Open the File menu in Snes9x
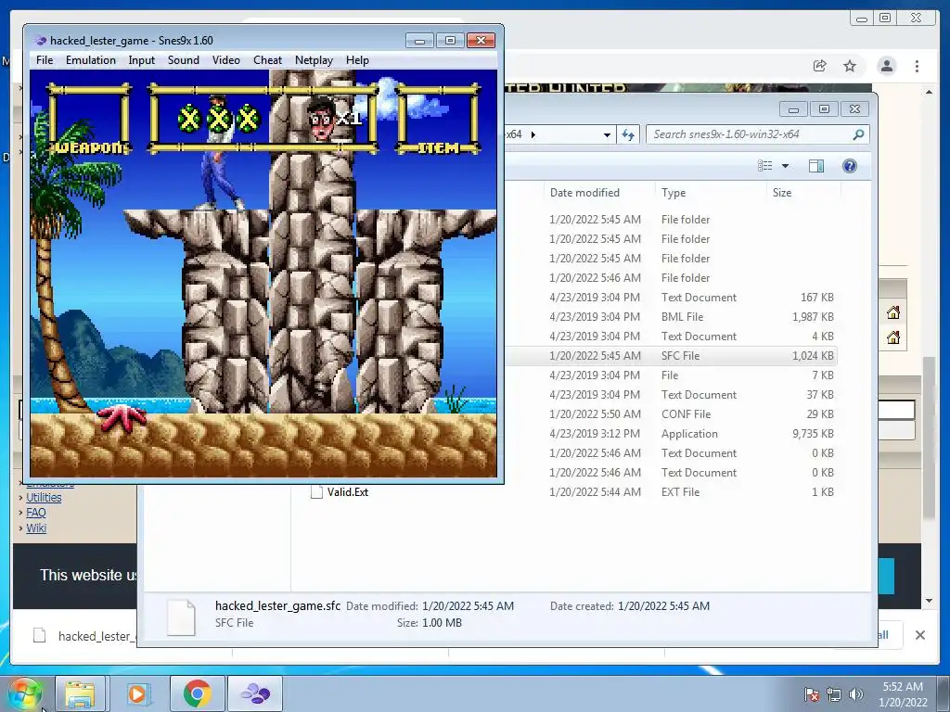Image resolution: width=950 pixels, height=712 pixels. coord(45,60)
